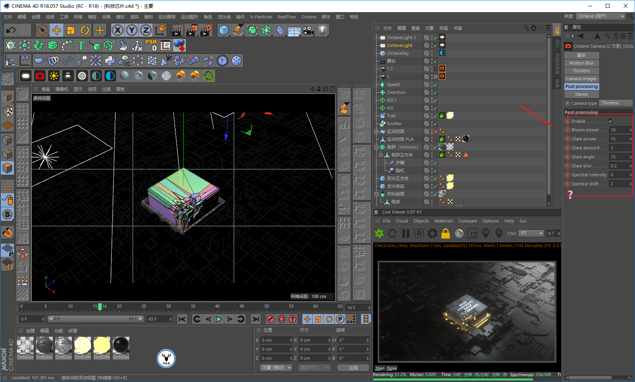Select the OctDiff material thumbnail
This screenshot has width=635, height=382.
[x=83, y=346]
